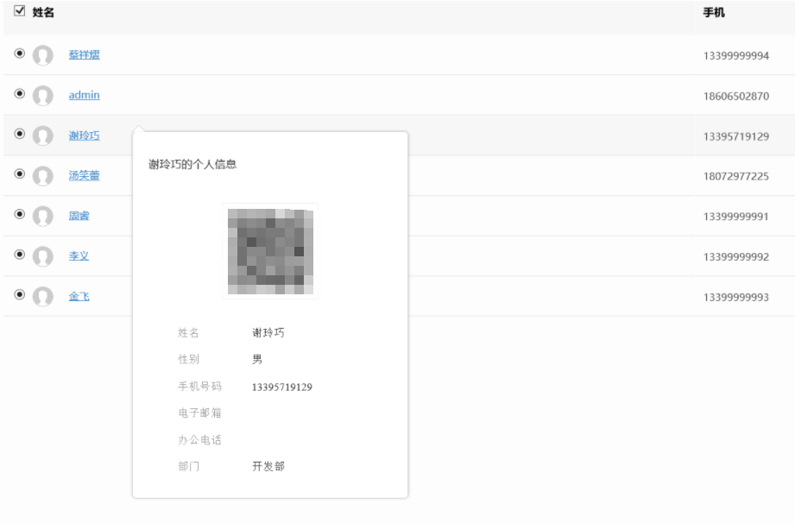Click the pixelated profile photo in popup
The height and width of the screenshot is (523, 795).
click(270, 251)
